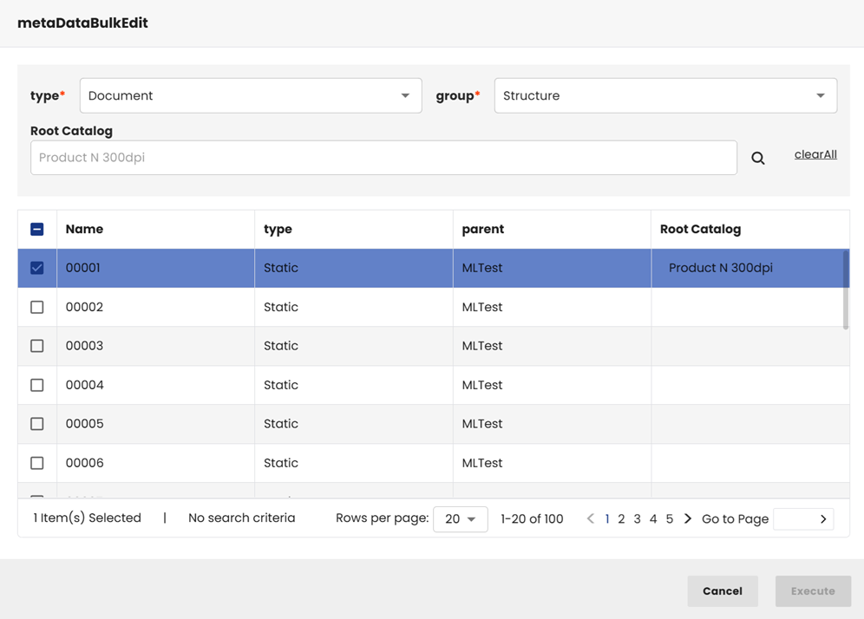Expand the Rows per page dropdown
Viewport: 864px width, 619px height.
point(460,519)
